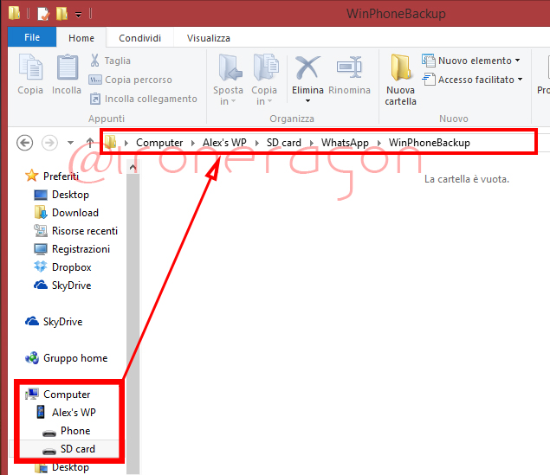Create a Nuova cartella

pos(400,80)
